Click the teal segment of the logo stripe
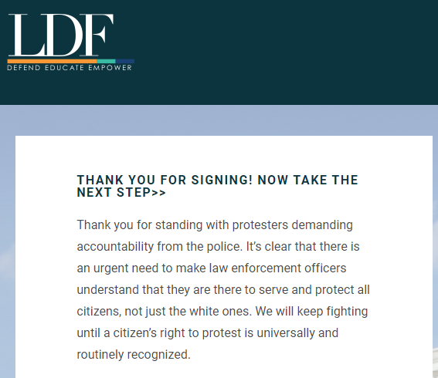This screenshot has width=438, height=378. 106,61
